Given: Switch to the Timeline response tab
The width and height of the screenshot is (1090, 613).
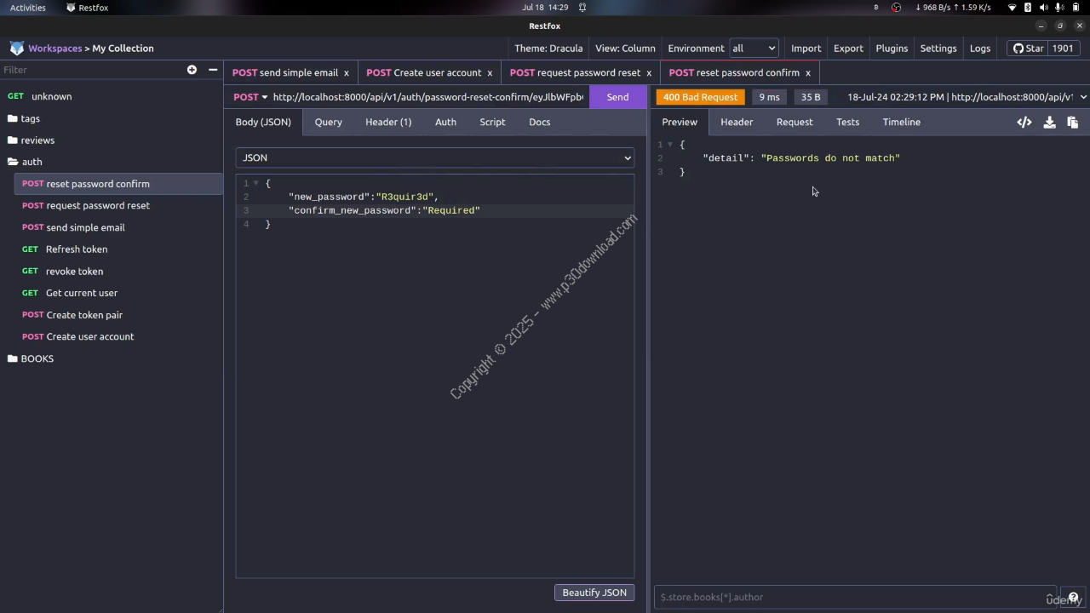Looking at the screenshot, I should click(x=901, y=122).
